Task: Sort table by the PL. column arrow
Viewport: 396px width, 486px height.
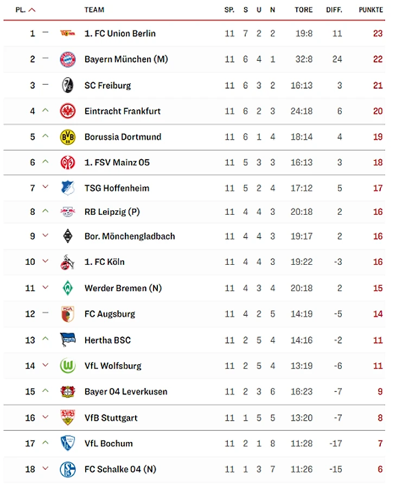Action: tap(32, 10)
